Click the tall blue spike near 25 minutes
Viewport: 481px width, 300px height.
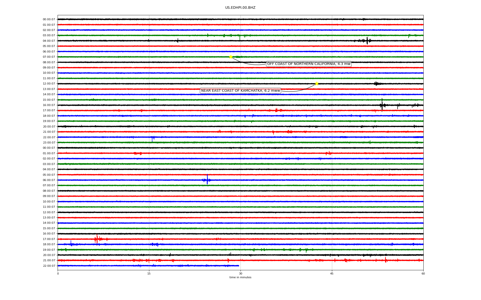click(207, 179)
